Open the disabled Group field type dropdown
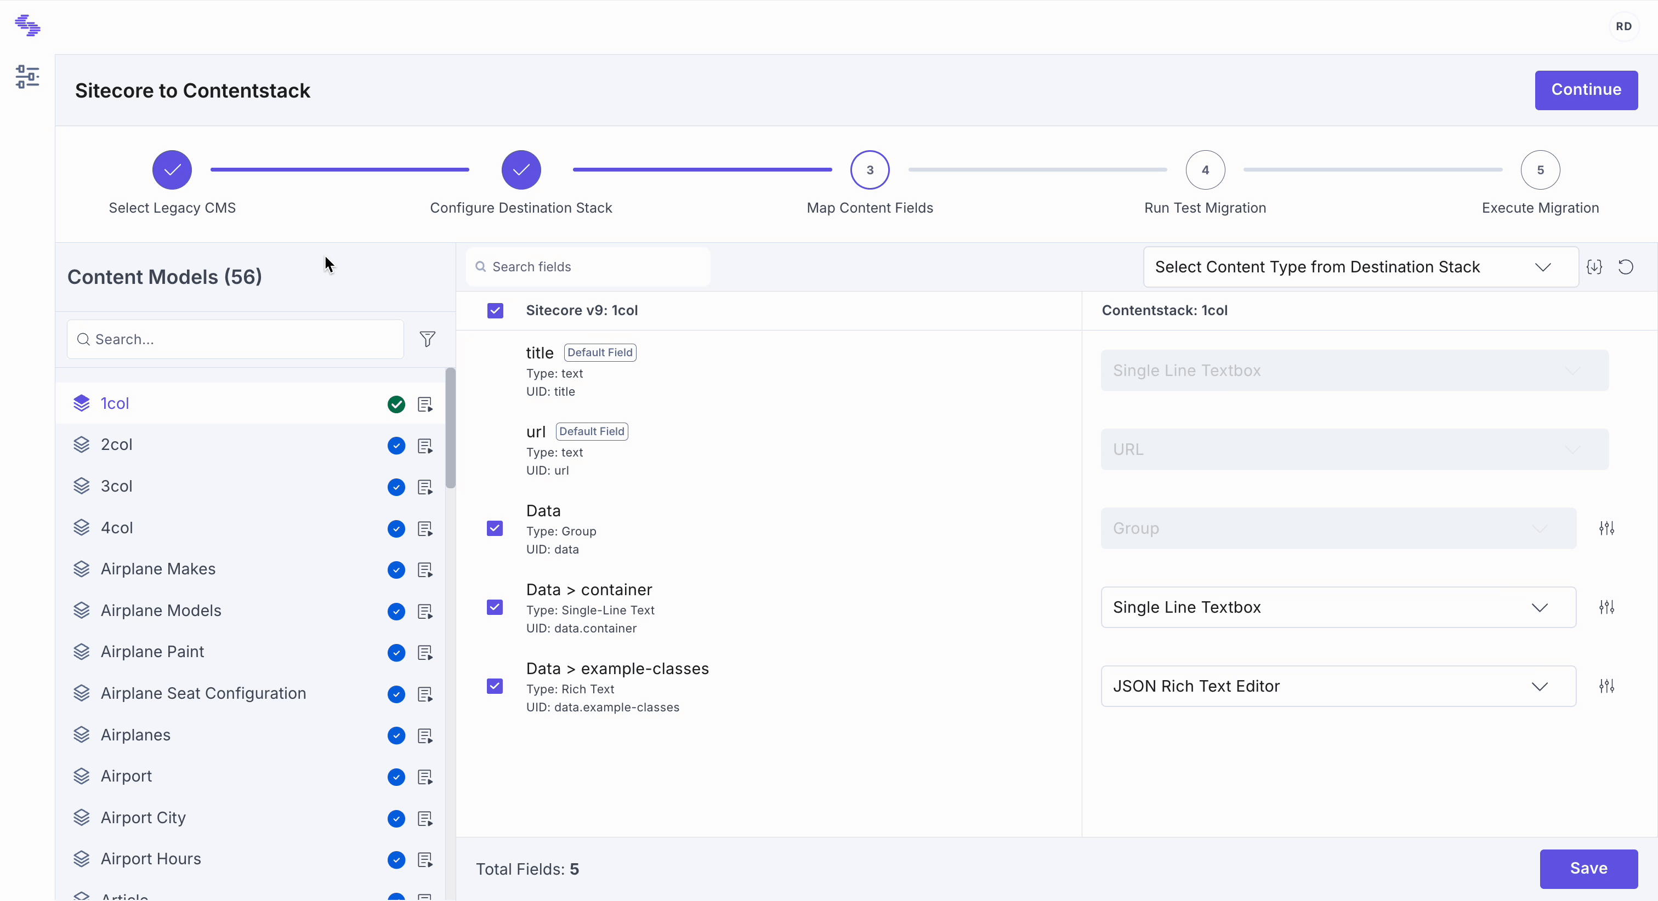This screenshot has height=901, width=1658. pos(1338,528)
